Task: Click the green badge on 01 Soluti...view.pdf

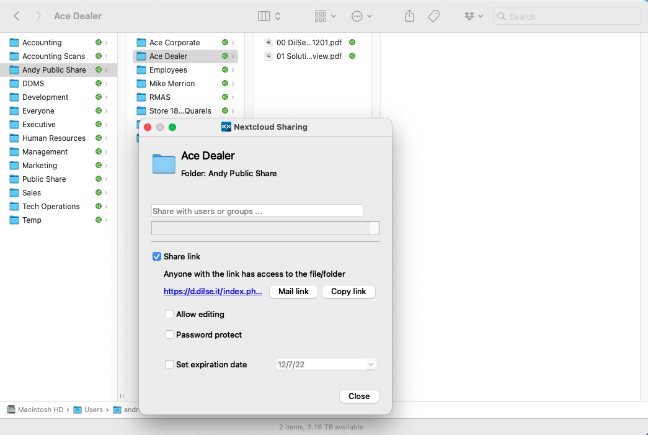Action: point(352,56)
